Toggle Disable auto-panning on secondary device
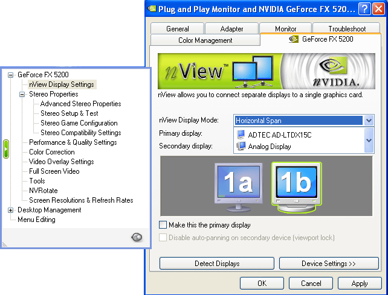This screenshot has height=295, width=388. (163, 238)
